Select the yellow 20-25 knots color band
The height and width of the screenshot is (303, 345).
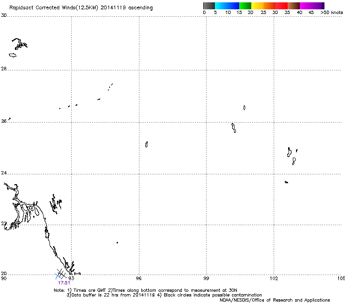[x=257, y=6]
